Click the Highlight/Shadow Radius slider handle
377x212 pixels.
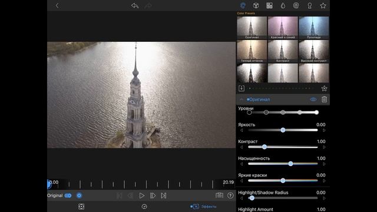(252, 198)
